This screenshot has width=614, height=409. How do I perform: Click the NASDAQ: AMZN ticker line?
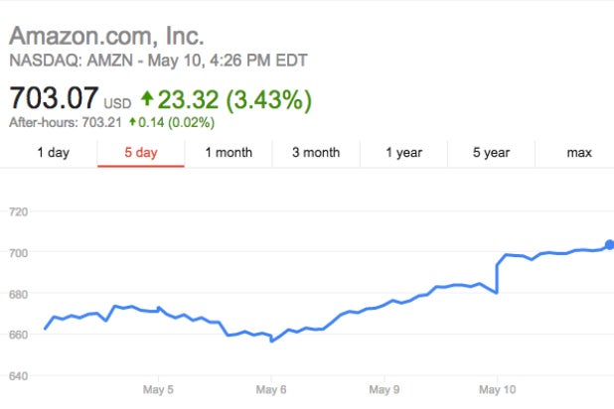click(x=159, y=62)
